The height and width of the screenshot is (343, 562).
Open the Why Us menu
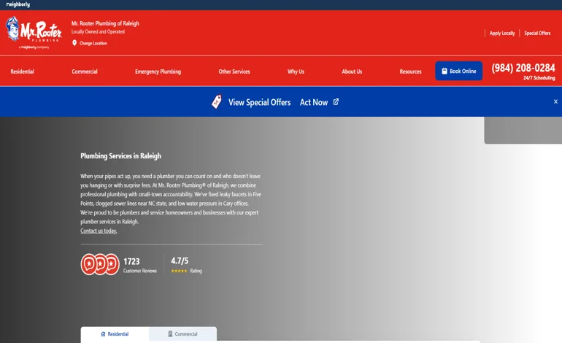(x=296, y=72)
